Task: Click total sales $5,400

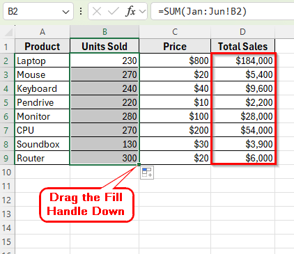Action: [243, 74]
